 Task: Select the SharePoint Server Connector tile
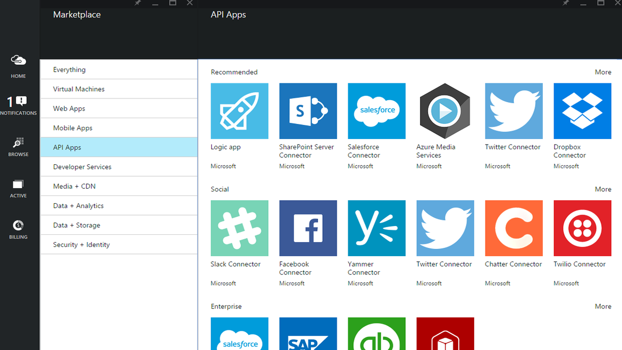click(308, 111)
